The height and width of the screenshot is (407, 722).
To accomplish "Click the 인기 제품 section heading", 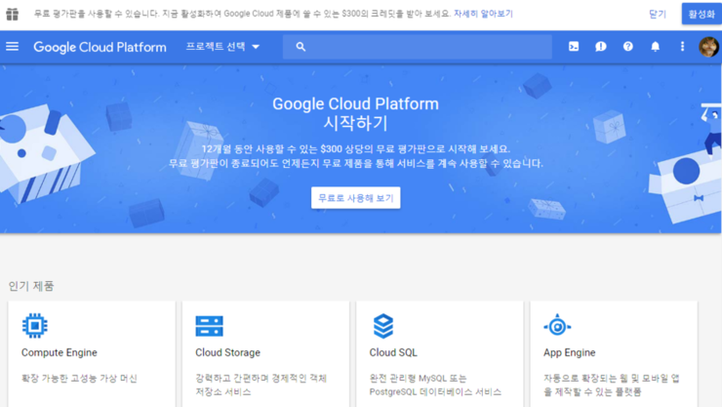I will point(31,286).
